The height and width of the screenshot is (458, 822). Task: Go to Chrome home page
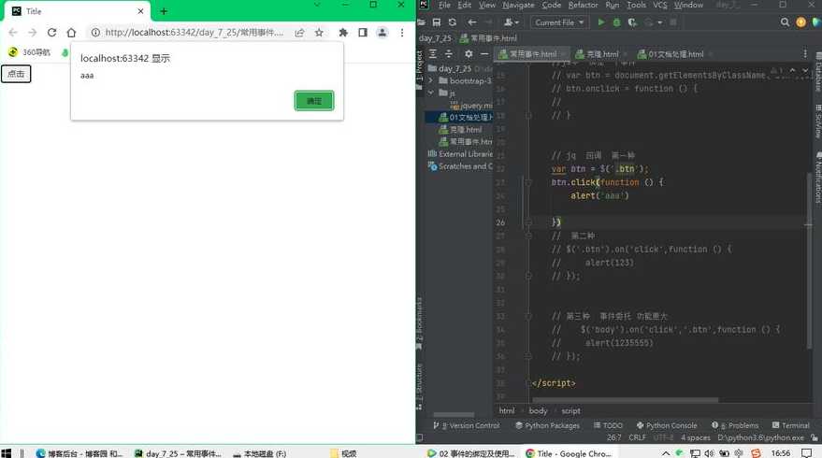pos(71,33)
